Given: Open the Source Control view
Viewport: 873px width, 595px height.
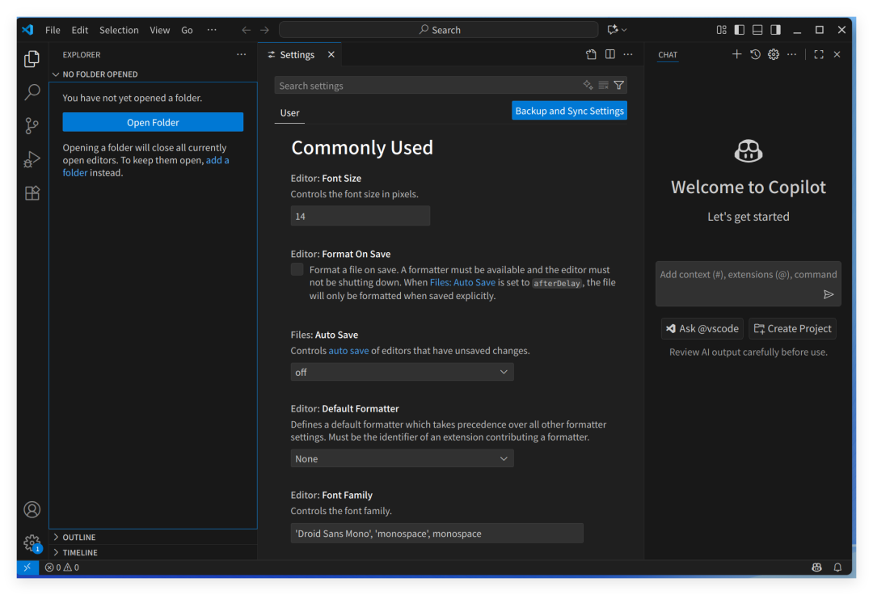Looking at the screenshot, I should tap(32, 126).
